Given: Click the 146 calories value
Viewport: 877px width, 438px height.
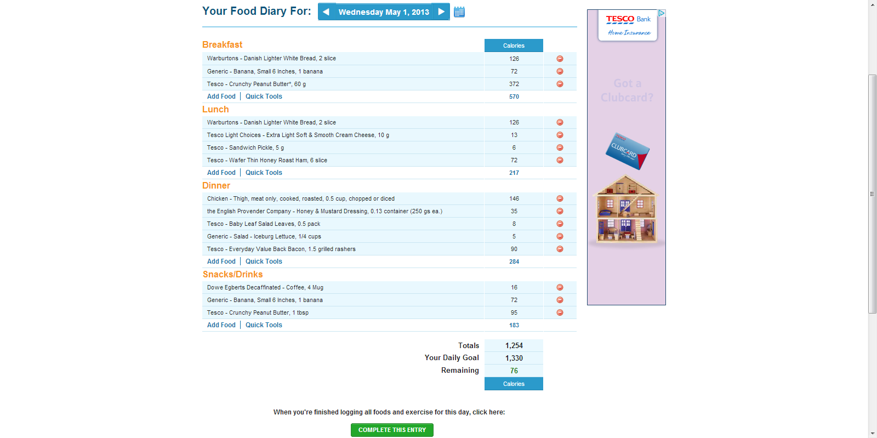Looking at the screenshot, I should tap(514, 198).
